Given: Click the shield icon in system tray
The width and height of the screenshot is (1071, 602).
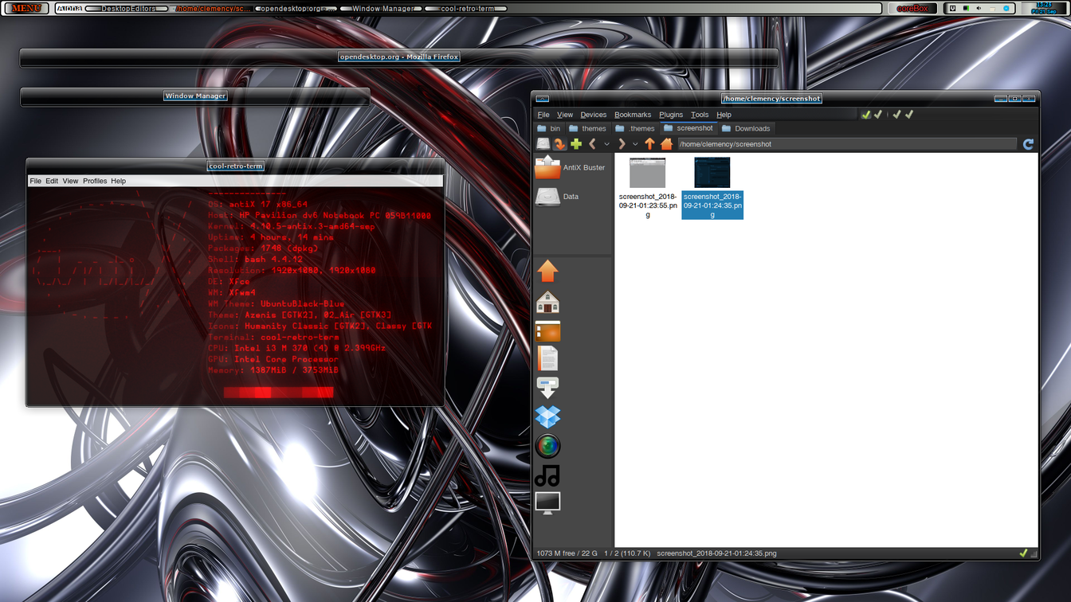Looking at the screenshot, I should click(952, 8).
